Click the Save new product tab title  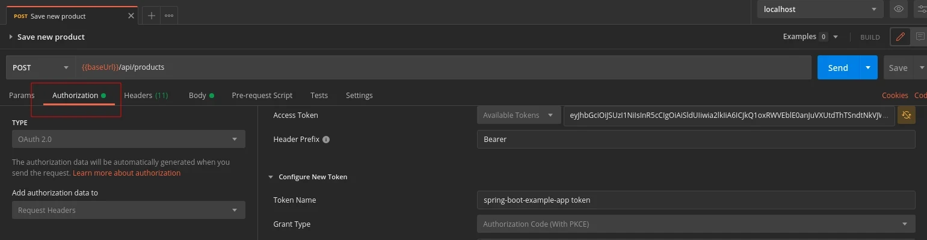(58, 16)
